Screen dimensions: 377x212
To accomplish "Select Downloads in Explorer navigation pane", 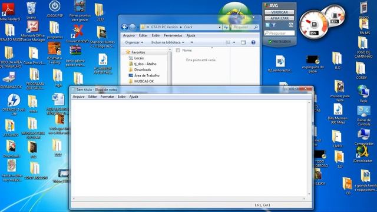I will pos(143,69).
